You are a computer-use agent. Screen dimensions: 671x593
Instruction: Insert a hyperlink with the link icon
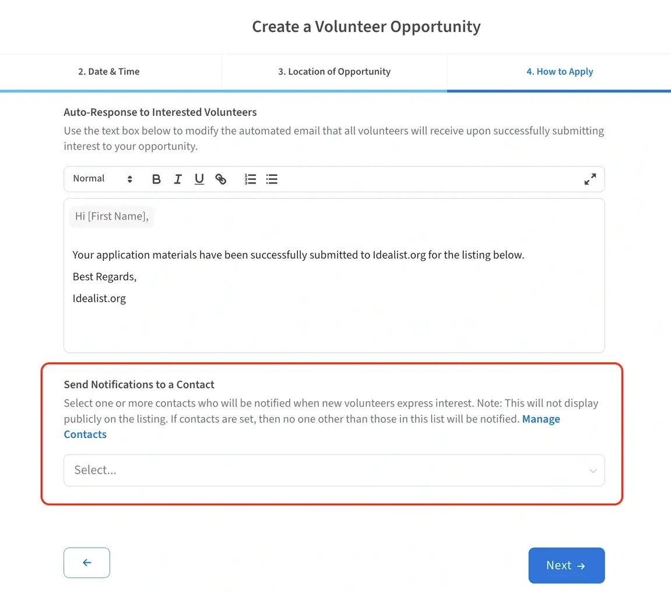point(220,179)
